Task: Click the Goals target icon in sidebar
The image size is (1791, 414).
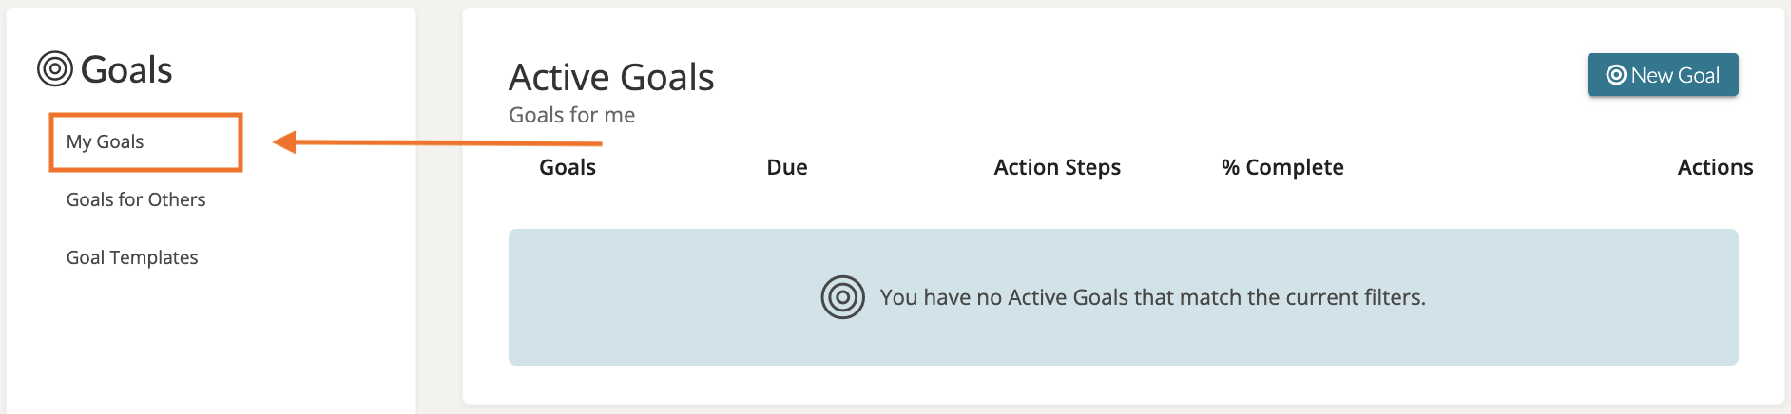Action: (55, 69)
